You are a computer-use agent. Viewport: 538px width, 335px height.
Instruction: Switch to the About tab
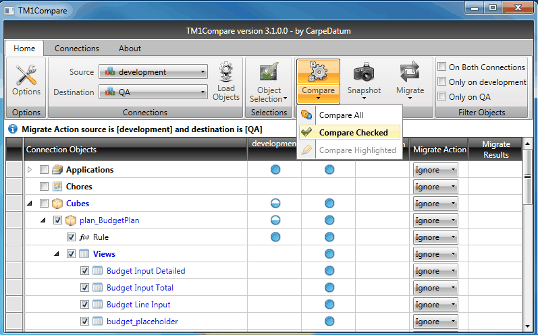click(130, 49)
